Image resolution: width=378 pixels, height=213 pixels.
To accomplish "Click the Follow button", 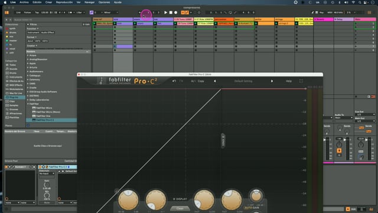I will pyautogui.click(x=27, y=12).
